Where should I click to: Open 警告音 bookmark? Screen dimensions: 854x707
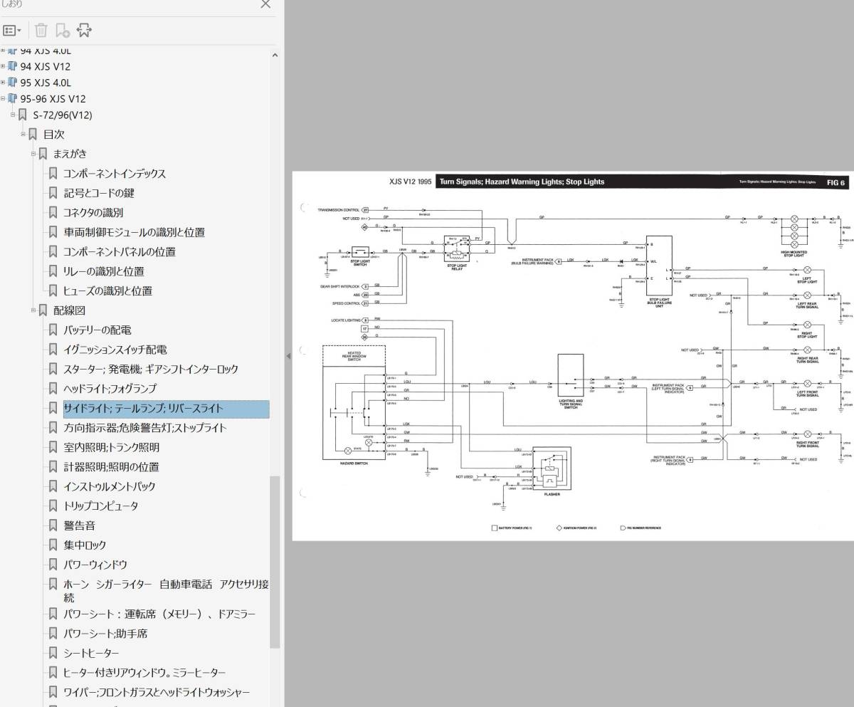[79, 525]
